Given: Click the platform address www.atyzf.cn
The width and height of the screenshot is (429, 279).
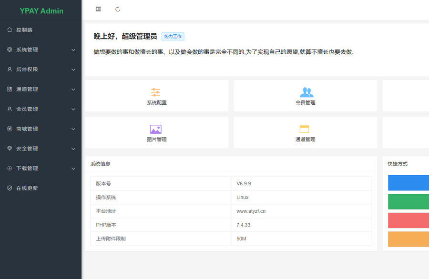Looking at the screenshot, I should click(250, 211).
